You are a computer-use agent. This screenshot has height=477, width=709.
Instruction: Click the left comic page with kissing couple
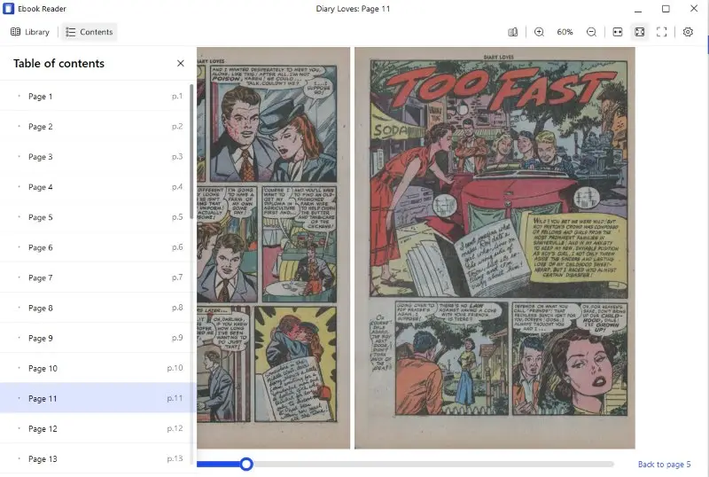[x=274, y=248]
